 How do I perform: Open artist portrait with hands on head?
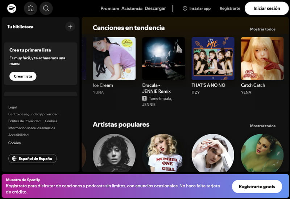pos(213,153)
